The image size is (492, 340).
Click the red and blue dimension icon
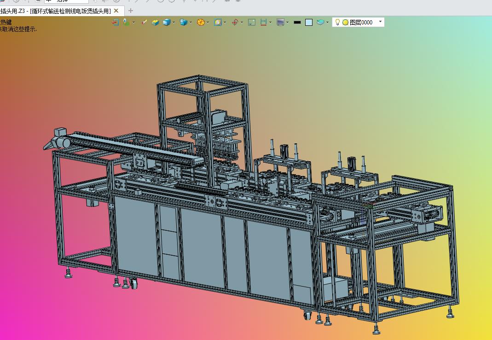[x=263, y=22]
